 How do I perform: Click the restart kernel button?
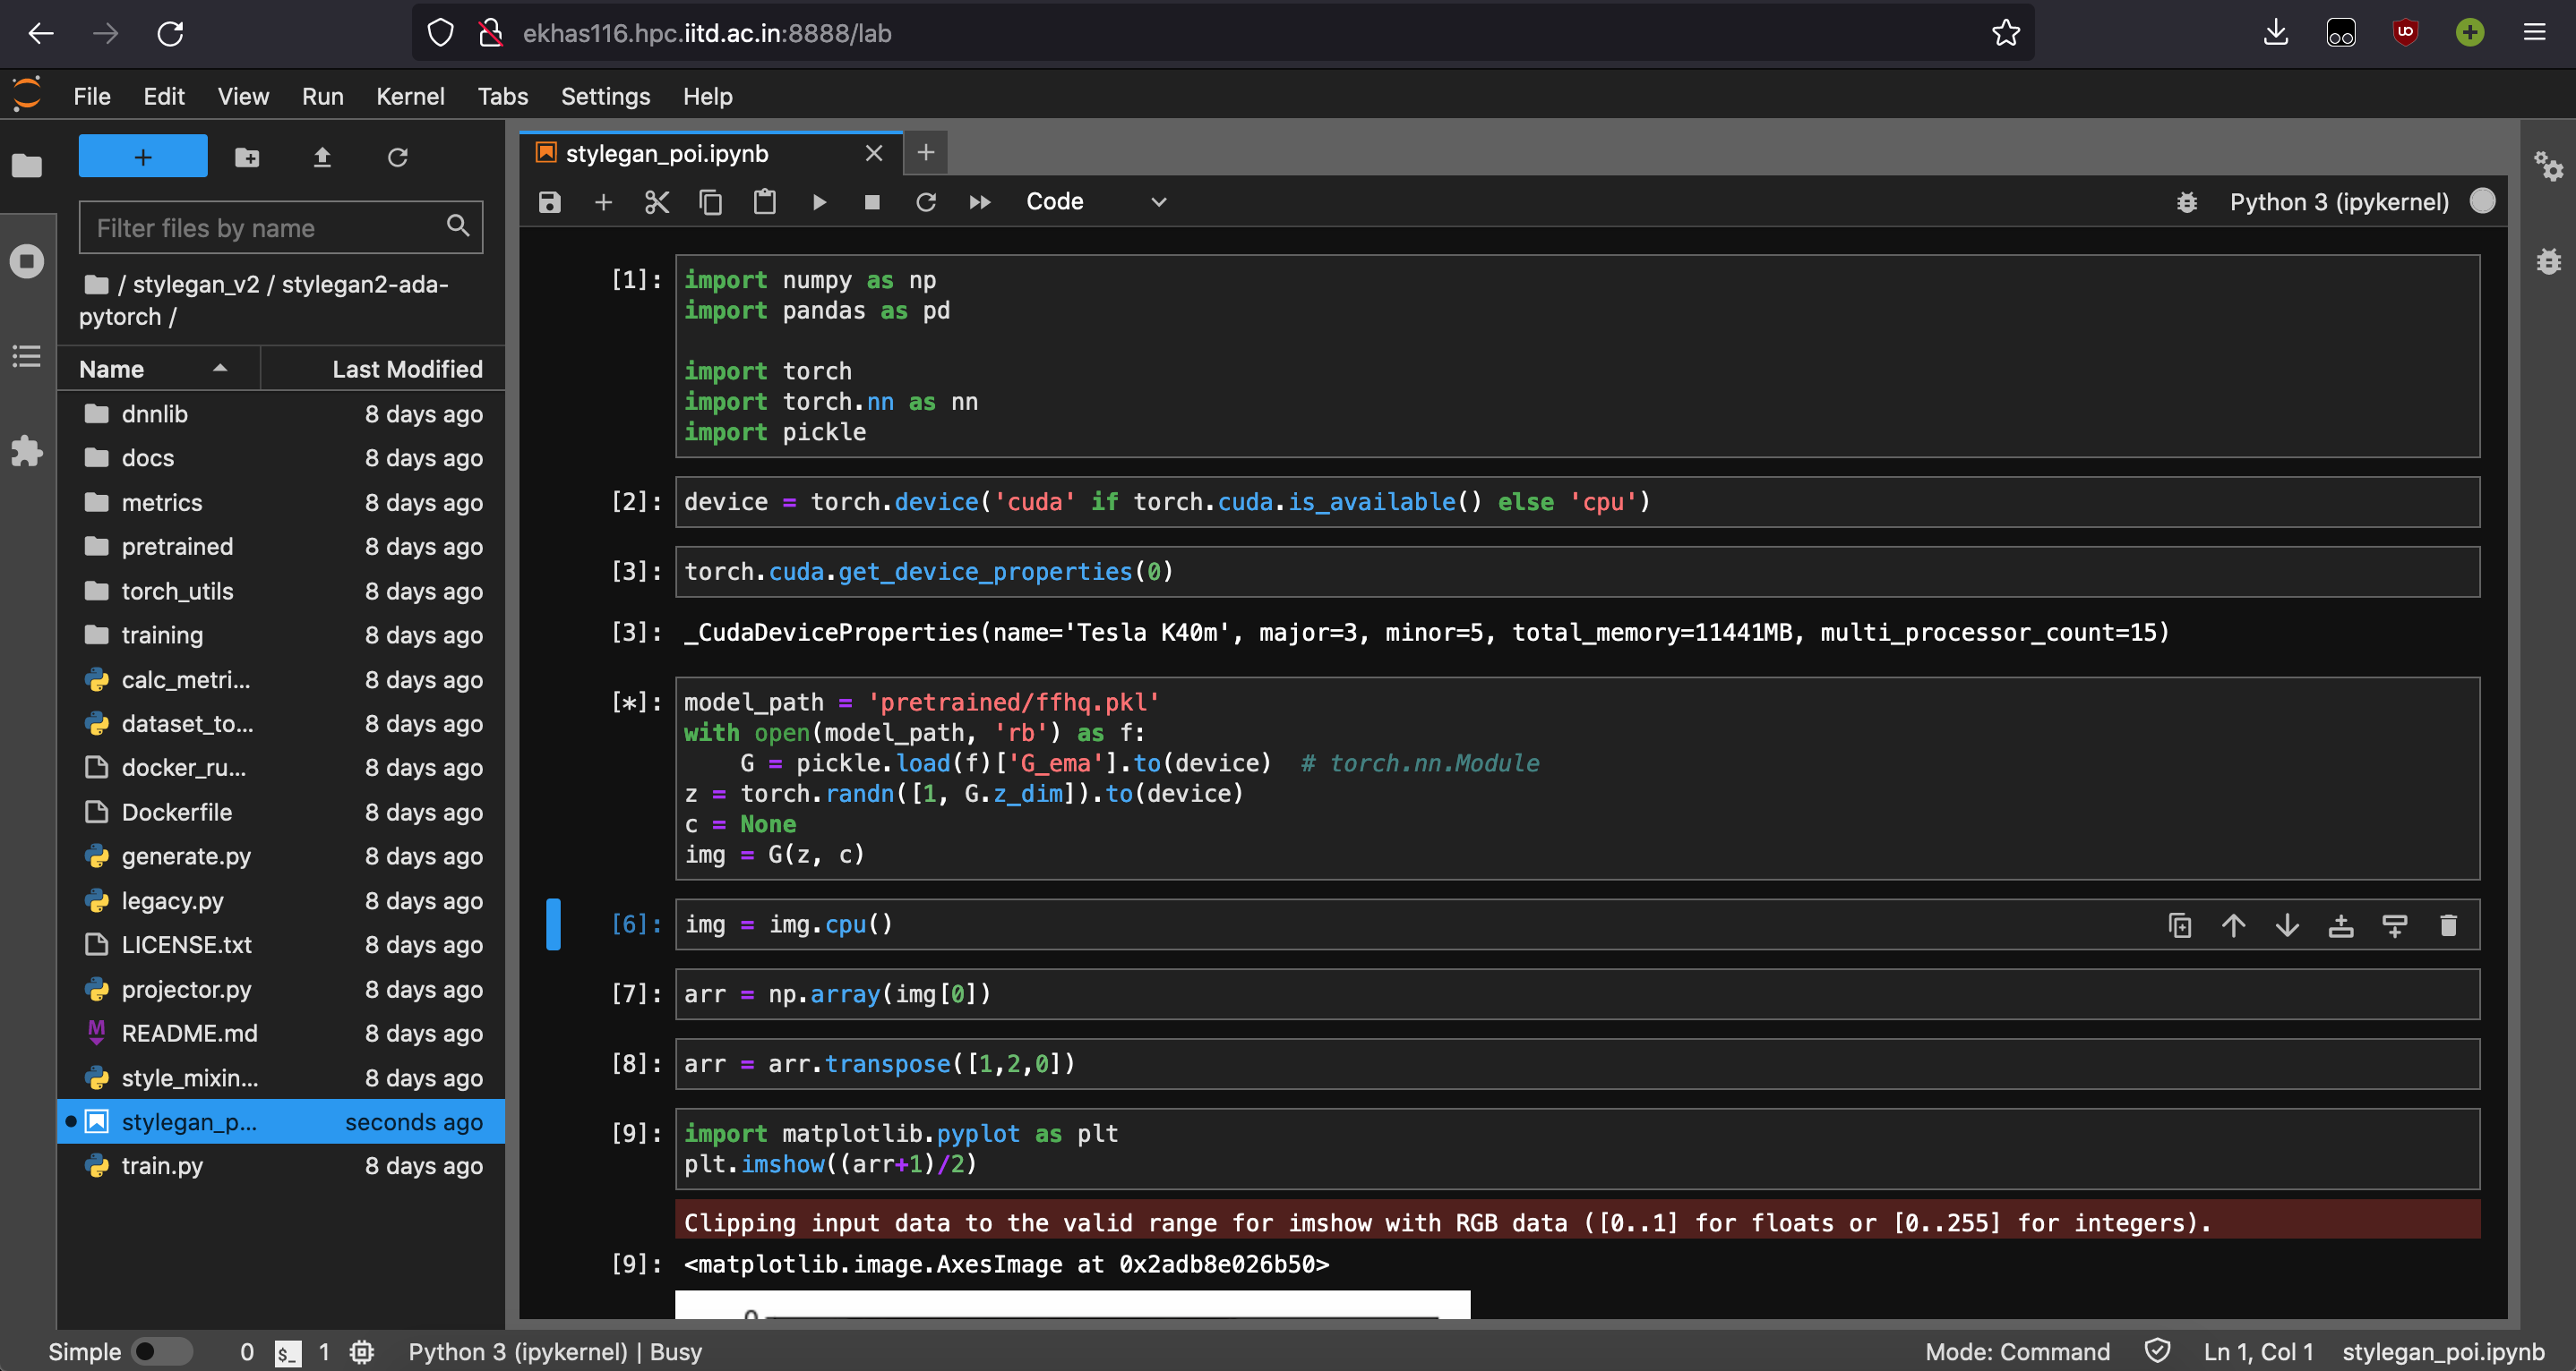925,201
